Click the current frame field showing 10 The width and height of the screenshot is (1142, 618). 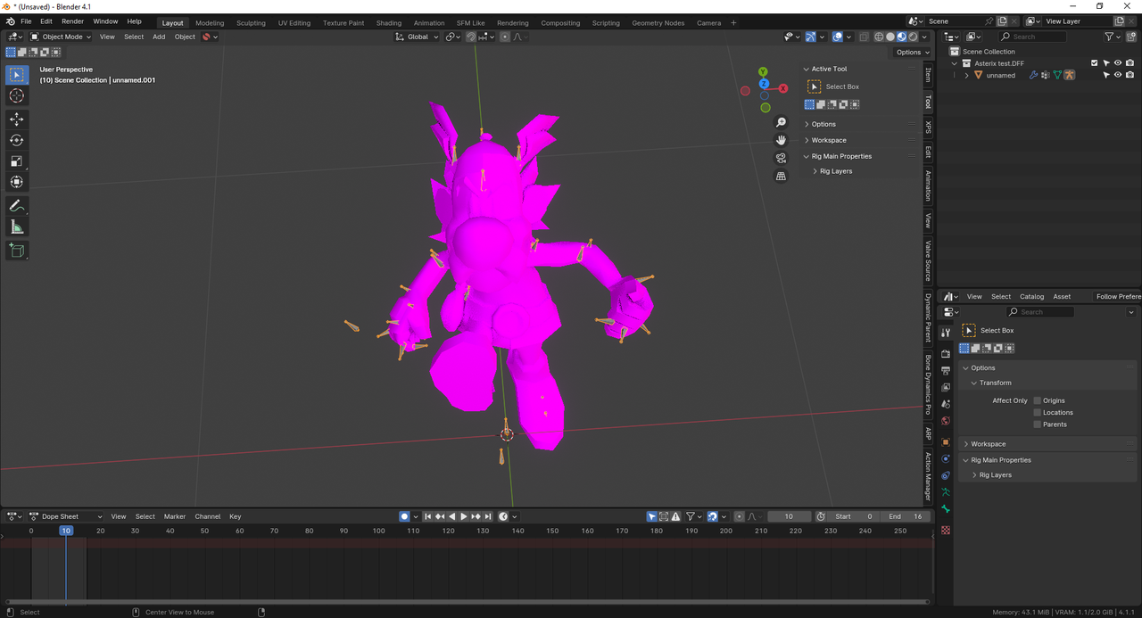tap(788, 516)
